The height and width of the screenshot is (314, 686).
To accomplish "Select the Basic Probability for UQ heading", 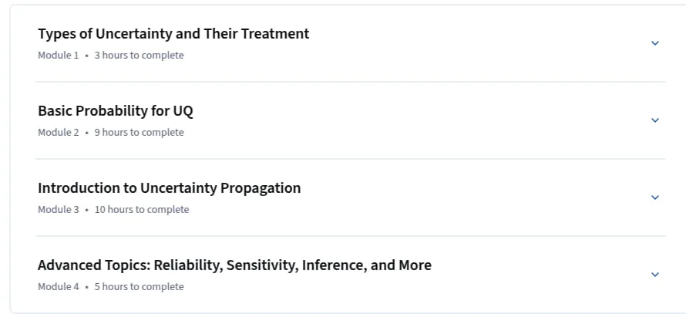I will tap(116, 111).
